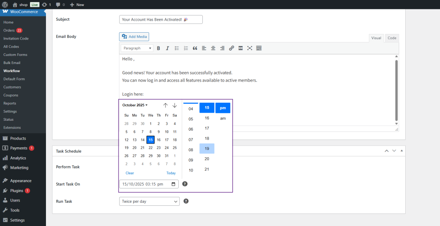
Task: Select pm in the time picker
Action: click(x=223, y=108)
